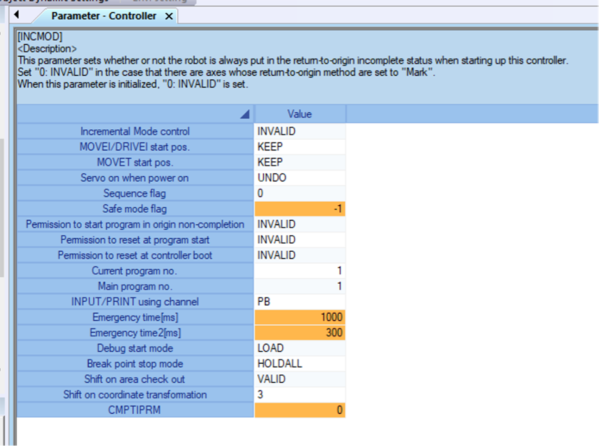Select Permission to reset at program start row
Image resolution: width=600 pixels, height=447 pixels.
135,240
